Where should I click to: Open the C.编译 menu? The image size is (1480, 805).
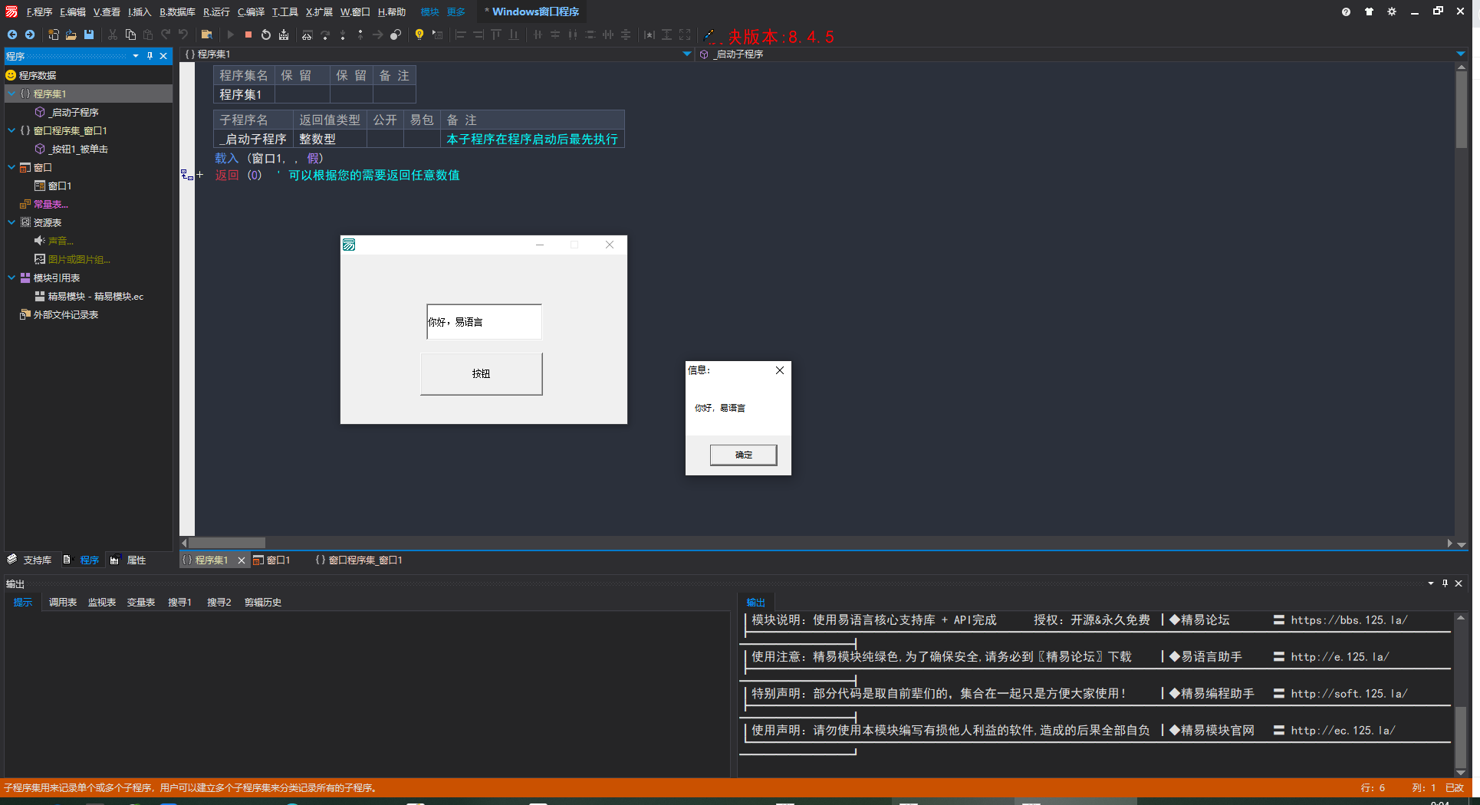[251, 11]
